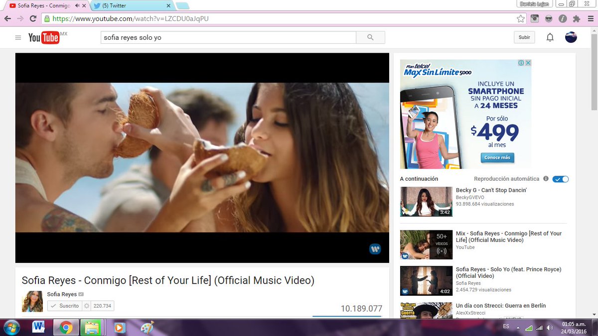The image size is (598, 336).
Task: Run search with the magnifier button
Action: point(370,37)
